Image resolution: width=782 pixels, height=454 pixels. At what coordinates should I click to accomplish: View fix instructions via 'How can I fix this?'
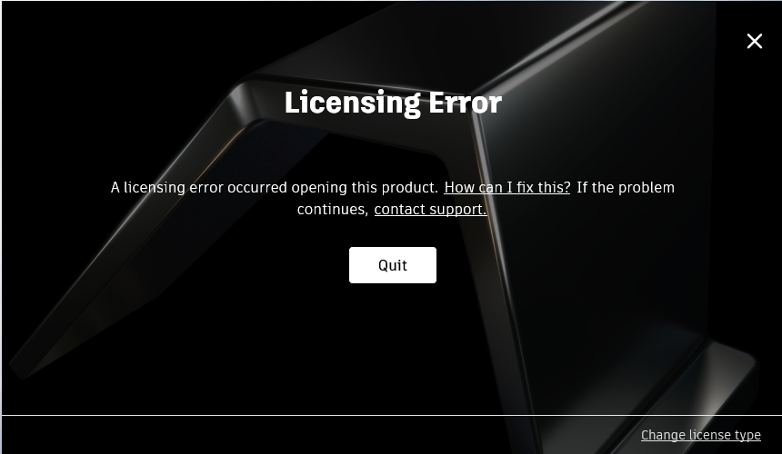[x=506, y=188]
